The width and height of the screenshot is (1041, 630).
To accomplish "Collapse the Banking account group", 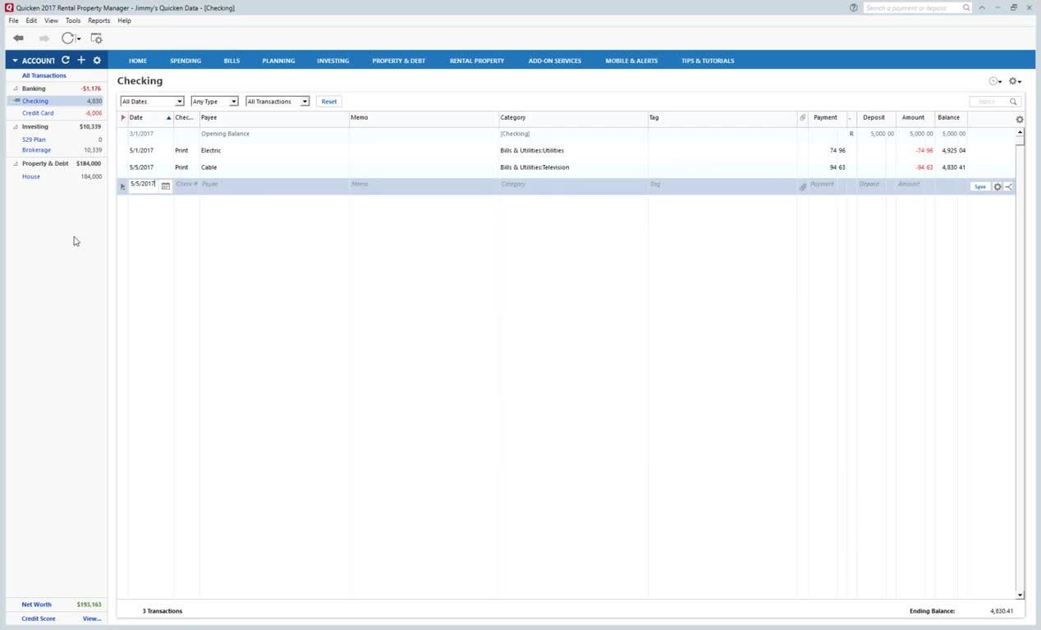I will pyautogui.click(x=15, y=89).
